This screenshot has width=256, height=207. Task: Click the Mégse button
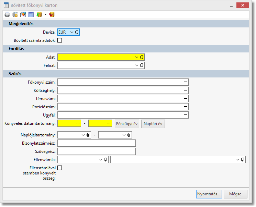pos(235,194)
